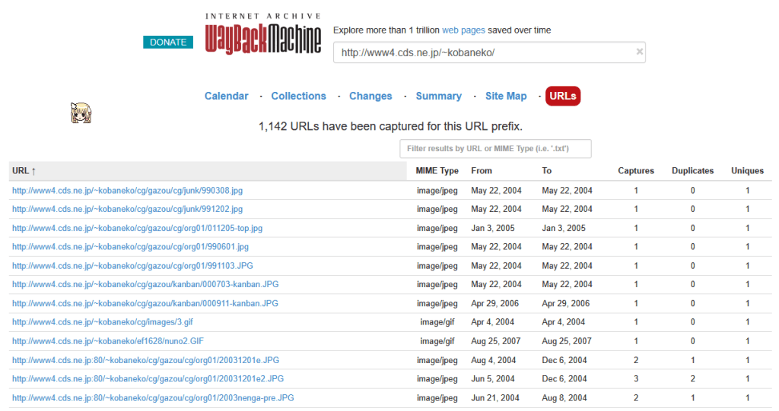
Task: Click the 'web pages' link
Action: [479, 30]
